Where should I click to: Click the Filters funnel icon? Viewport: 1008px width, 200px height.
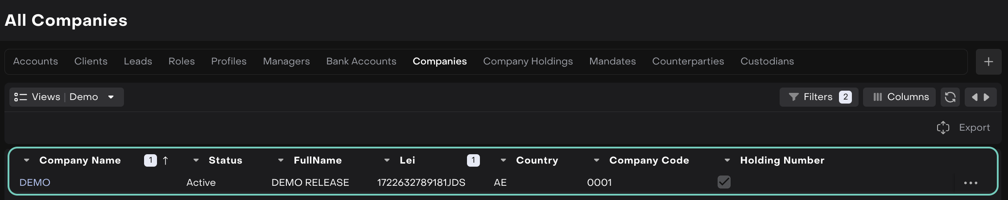coord(793,97)
